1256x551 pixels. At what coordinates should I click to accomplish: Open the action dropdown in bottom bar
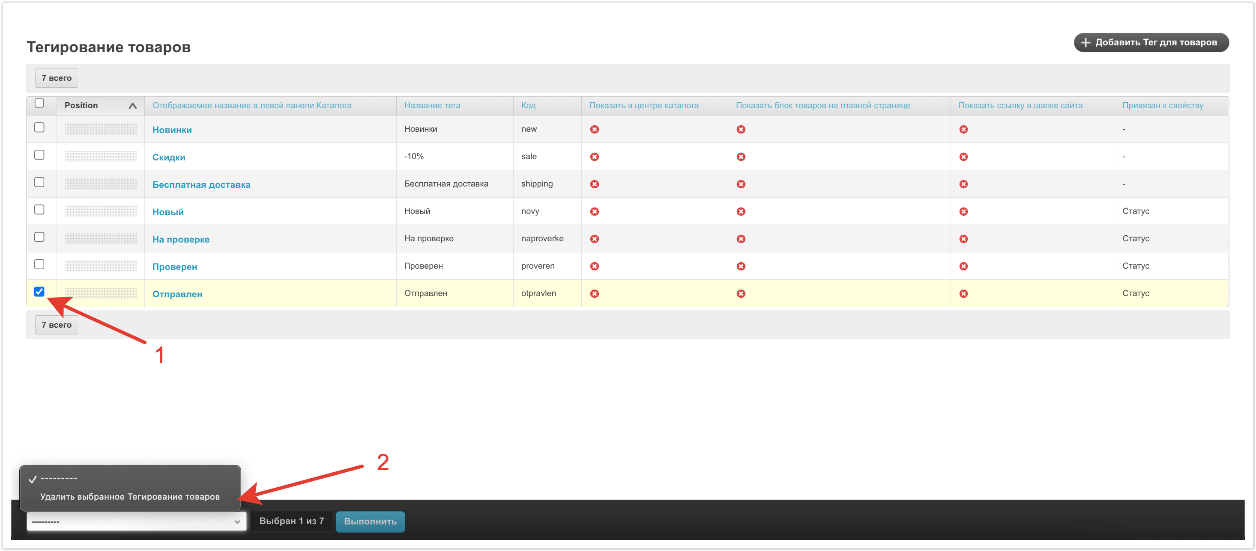[136, 521]
